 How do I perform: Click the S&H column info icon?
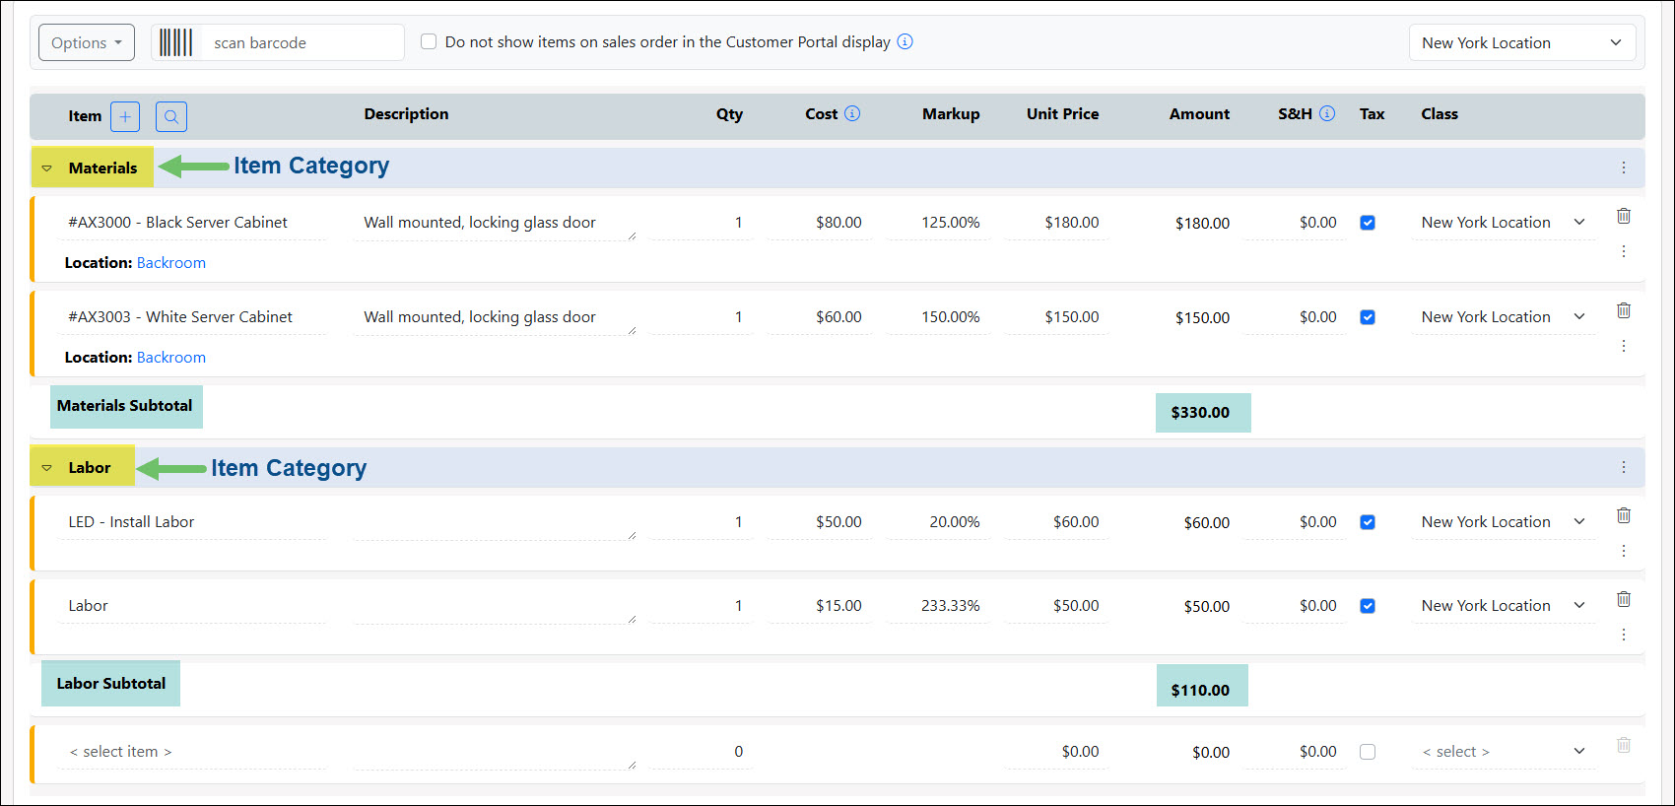tap(1327, 113)
